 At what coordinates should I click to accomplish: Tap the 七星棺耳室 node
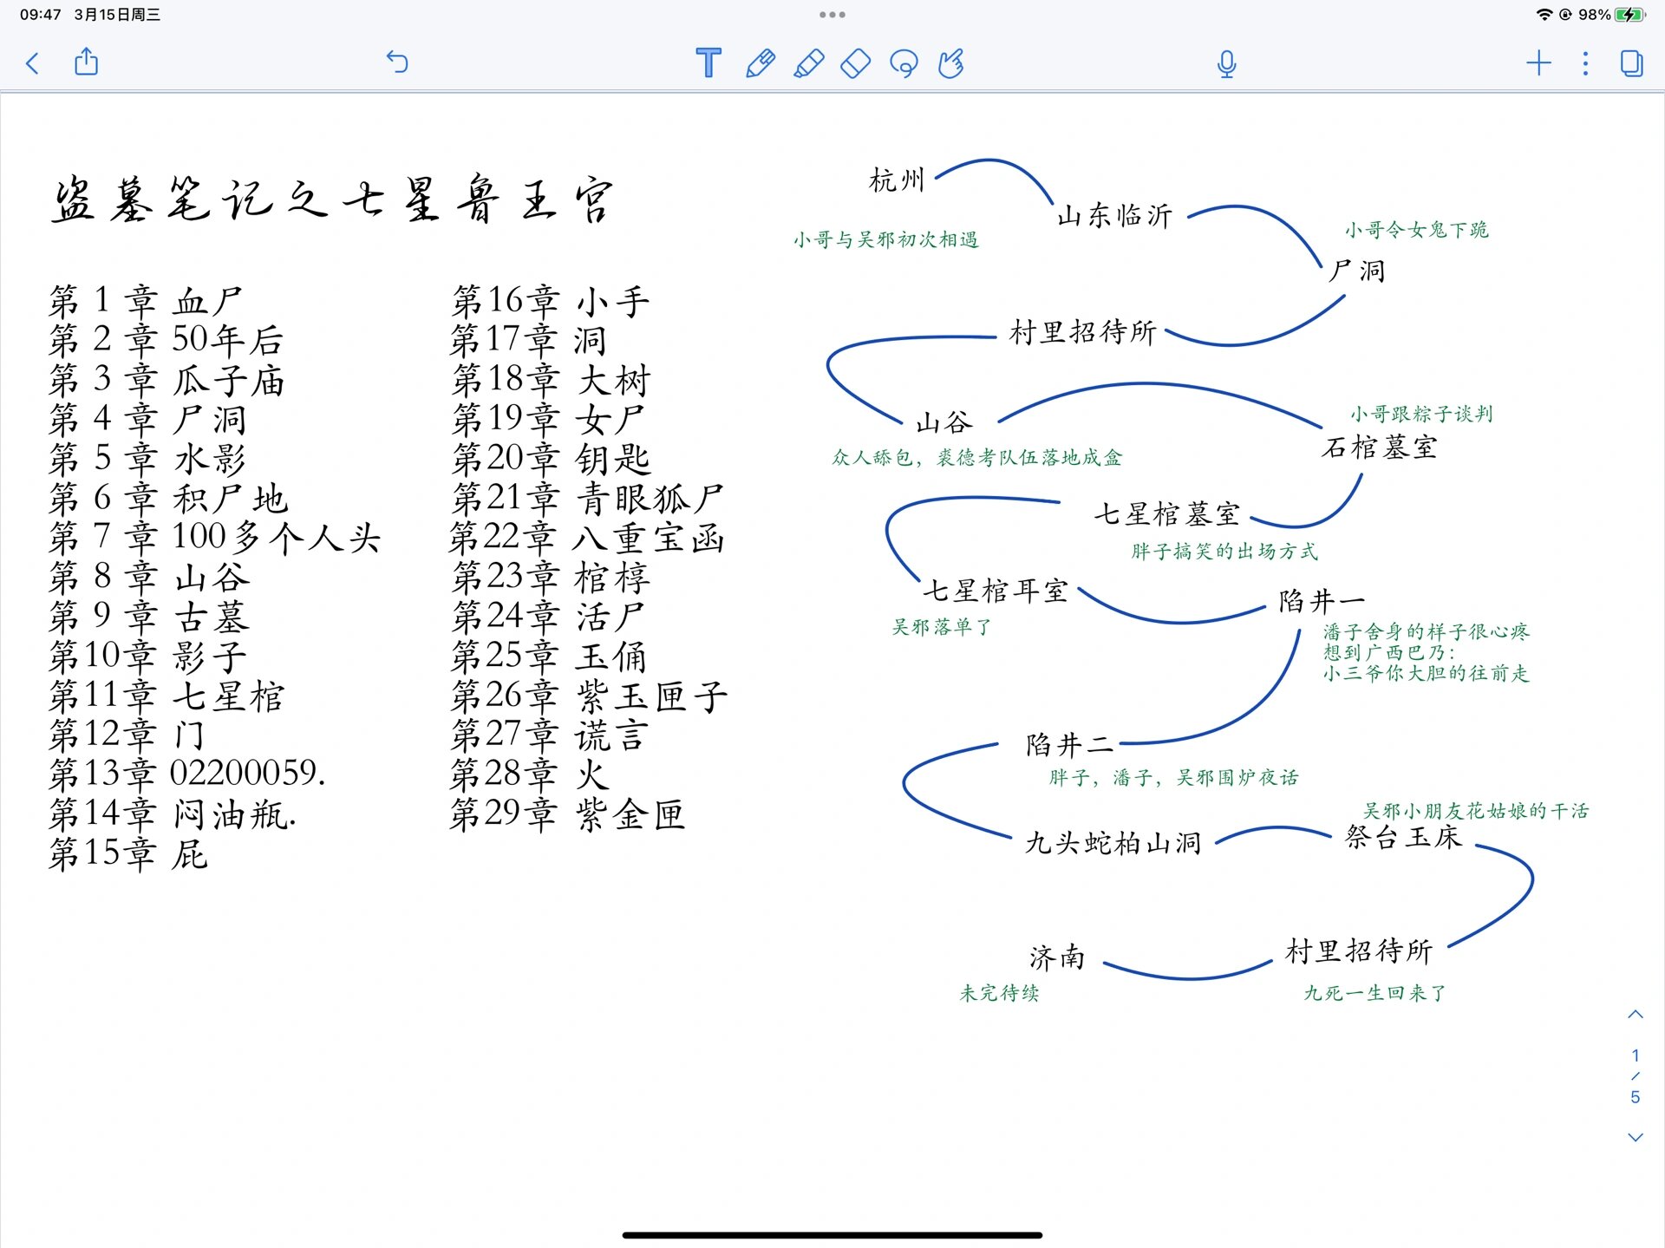coord(996,591)
